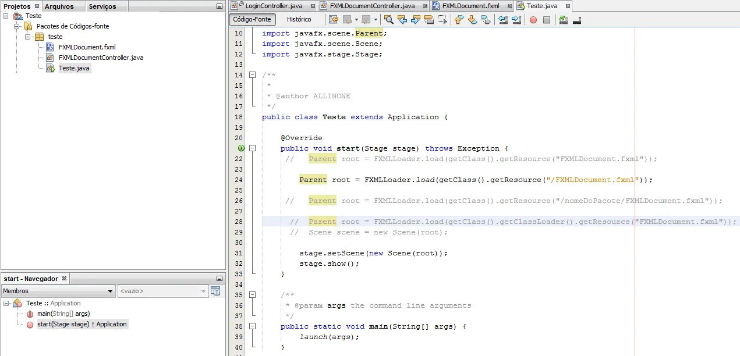Switch to the Histórico view button
The width and height of the screenshot is (740, 356).
pos(299,19)
